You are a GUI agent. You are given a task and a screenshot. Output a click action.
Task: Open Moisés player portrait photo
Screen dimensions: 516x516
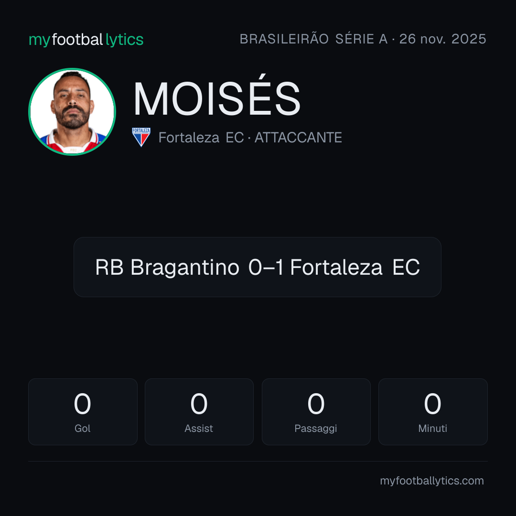72,112
